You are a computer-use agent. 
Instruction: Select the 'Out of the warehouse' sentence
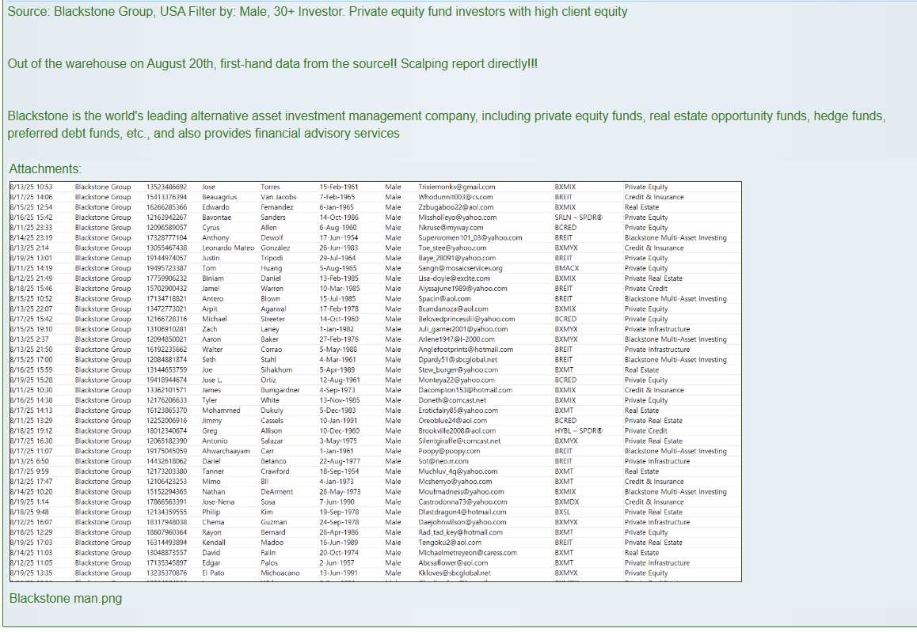coord(272,63)
